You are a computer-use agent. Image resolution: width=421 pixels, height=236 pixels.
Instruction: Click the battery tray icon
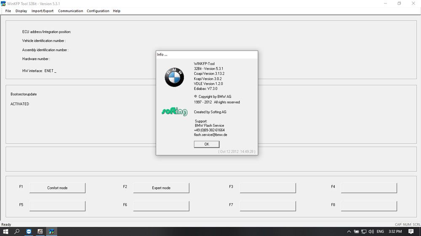(356, 231)
